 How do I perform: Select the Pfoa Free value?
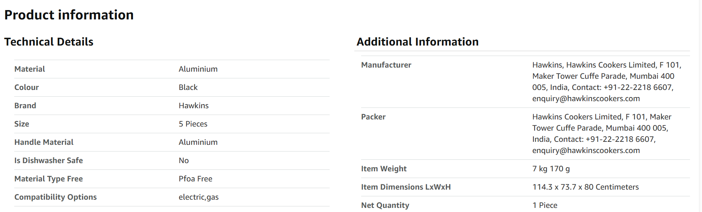pyautogui.click(x=196, y=179)
